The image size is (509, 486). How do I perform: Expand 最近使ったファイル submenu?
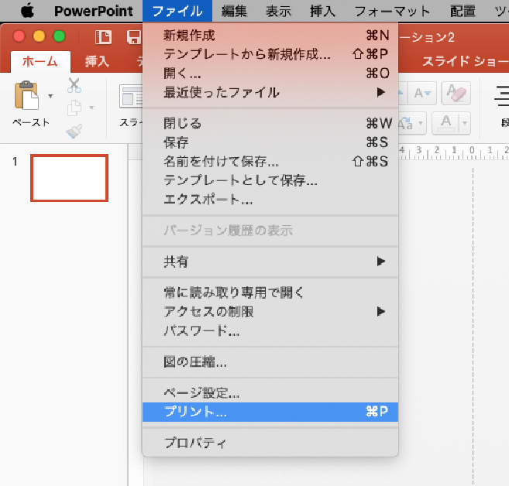270,93
